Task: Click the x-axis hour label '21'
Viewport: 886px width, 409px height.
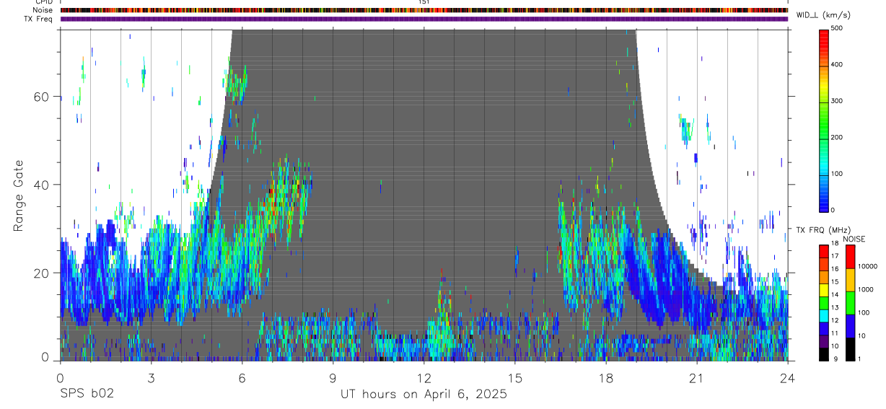Action: [697, 378]
